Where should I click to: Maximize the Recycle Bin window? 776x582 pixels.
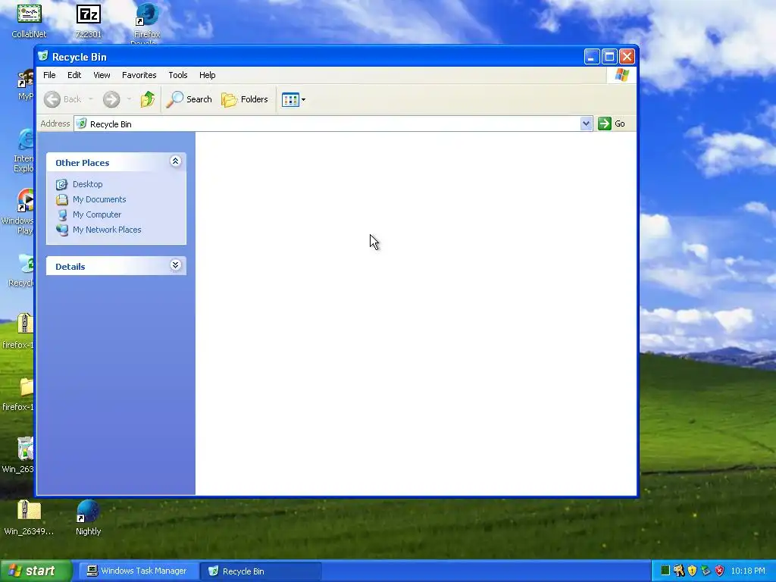609,57
